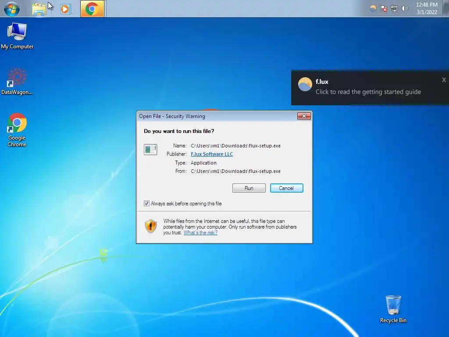449x337 pixels.
Task: Click the From path text in the dialog
Action: [x=235, y=171]
